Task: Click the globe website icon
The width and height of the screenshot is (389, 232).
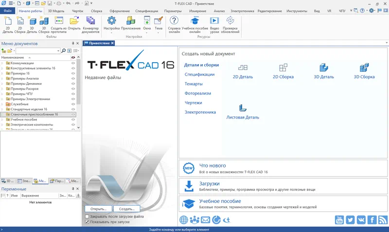Action: click(184, 220)
